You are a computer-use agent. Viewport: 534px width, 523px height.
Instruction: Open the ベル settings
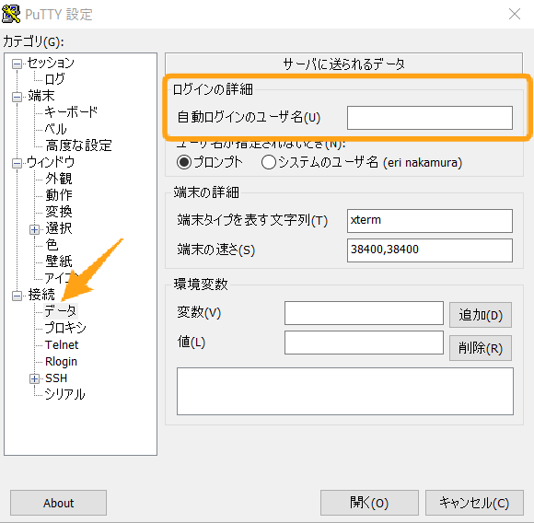click(x=56, y=129)
